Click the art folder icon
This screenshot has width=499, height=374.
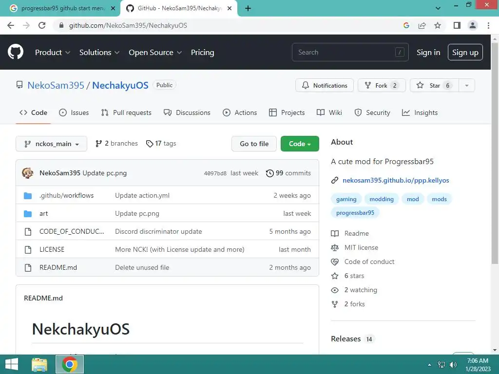point(28,213)
